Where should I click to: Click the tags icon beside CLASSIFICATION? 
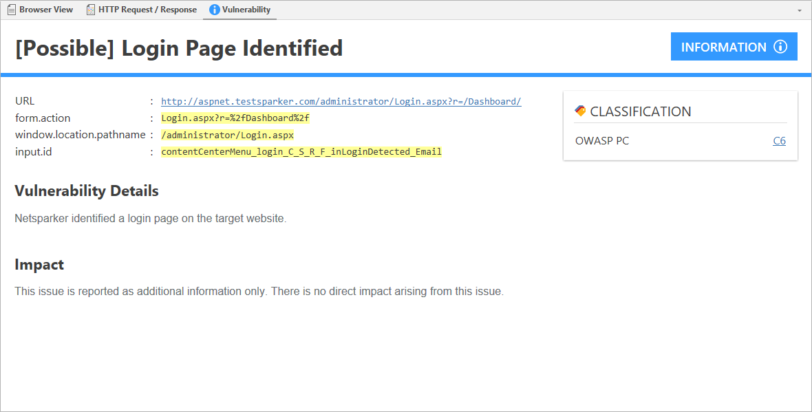580,109
